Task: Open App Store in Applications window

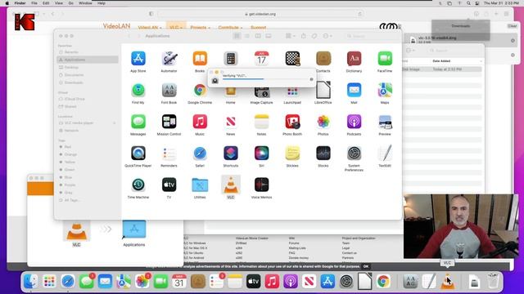Action: tap(138, 59)
